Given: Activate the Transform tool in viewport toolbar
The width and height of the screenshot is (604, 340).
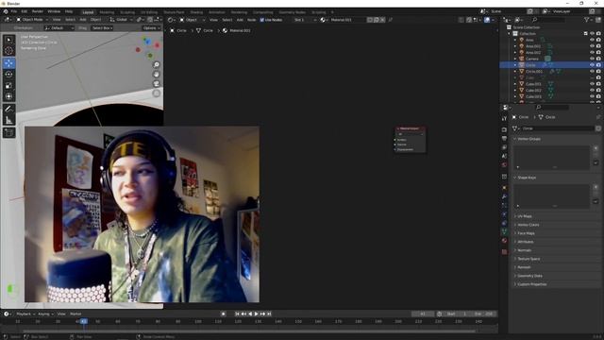Looking at the screenshot, I should (x=8, y=96).
